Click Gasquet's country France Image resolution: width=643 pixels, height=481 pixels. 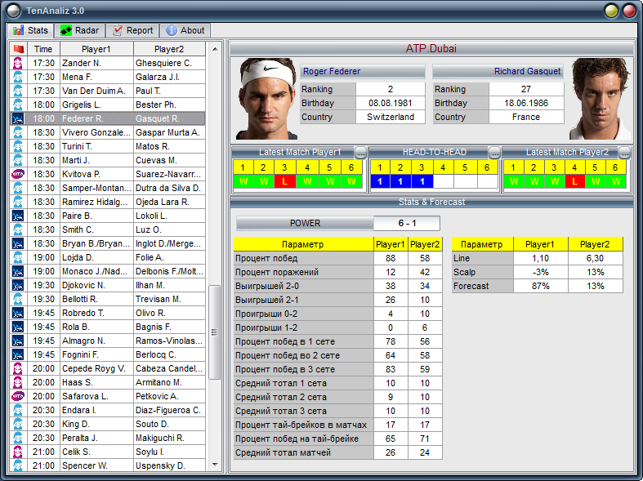pos(526,117)
